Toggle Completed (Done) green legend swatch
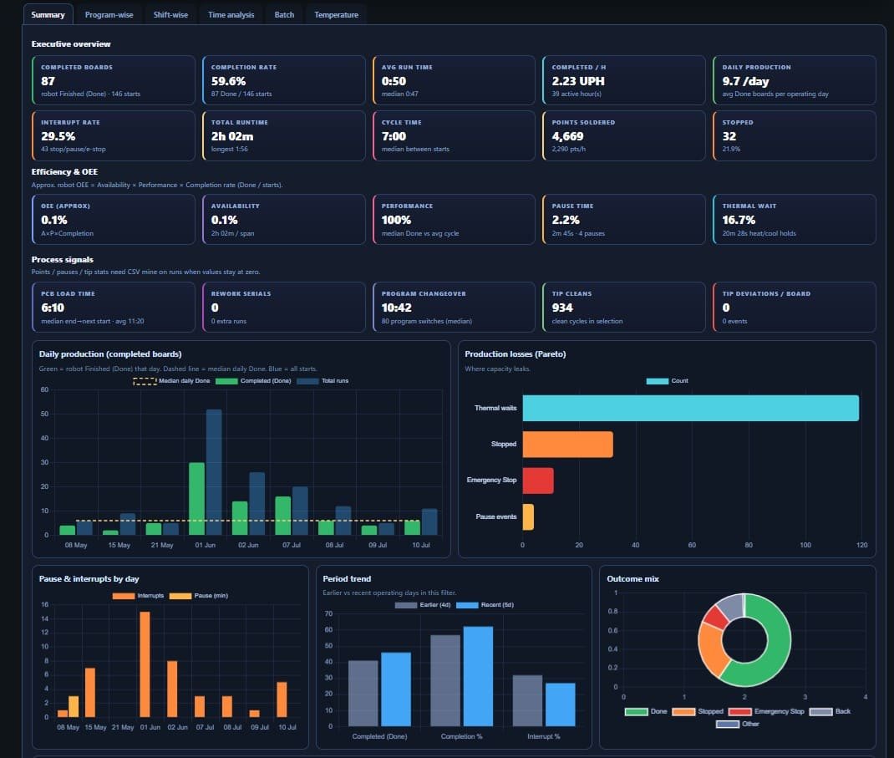The width and height of the screenshot is (894, 758). (226, 381)
